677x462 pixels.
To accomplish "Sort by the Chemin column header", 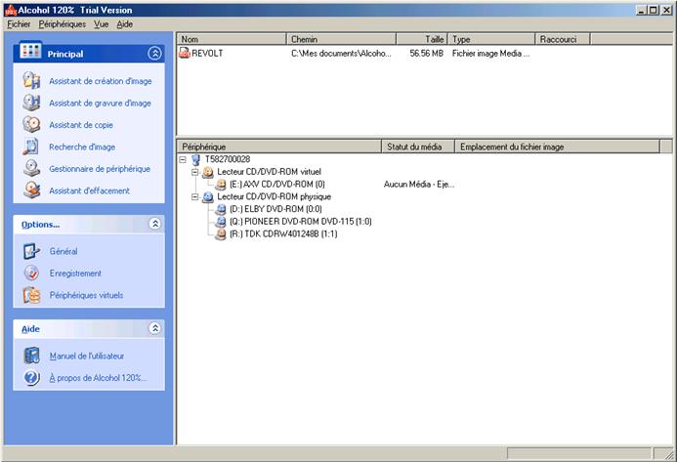I will [x=342, y=39].
